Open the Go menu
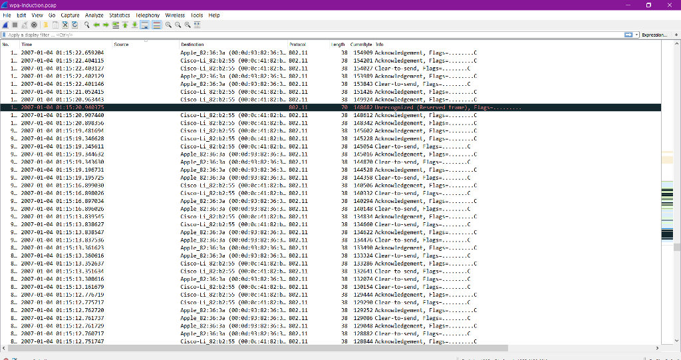 tap(52, 15)
